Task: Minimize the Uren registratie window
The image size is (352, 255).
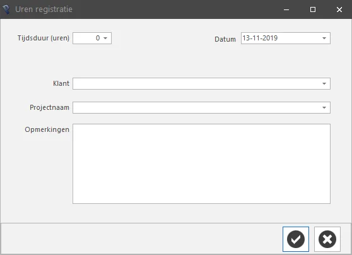Action: [x=286, y=9]
